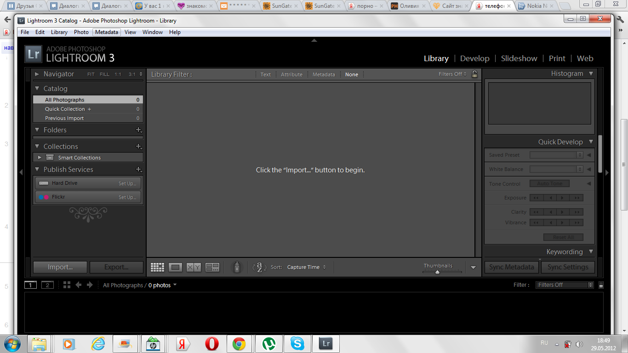628x353 pixels.
Task: Open Survey view icon
Action: click(212, 267)
